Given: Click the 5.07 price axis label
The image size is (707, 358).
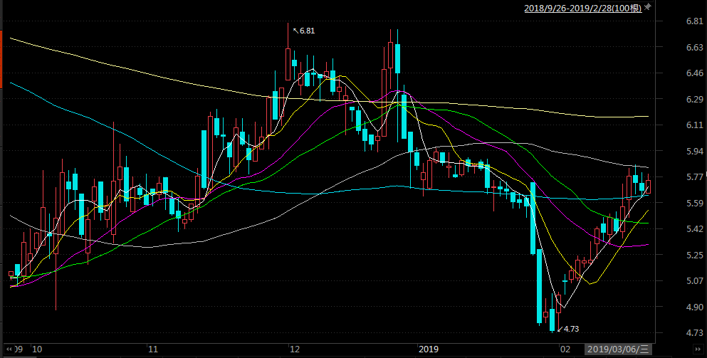Looking at the screenshot, I should click(694, 280).
